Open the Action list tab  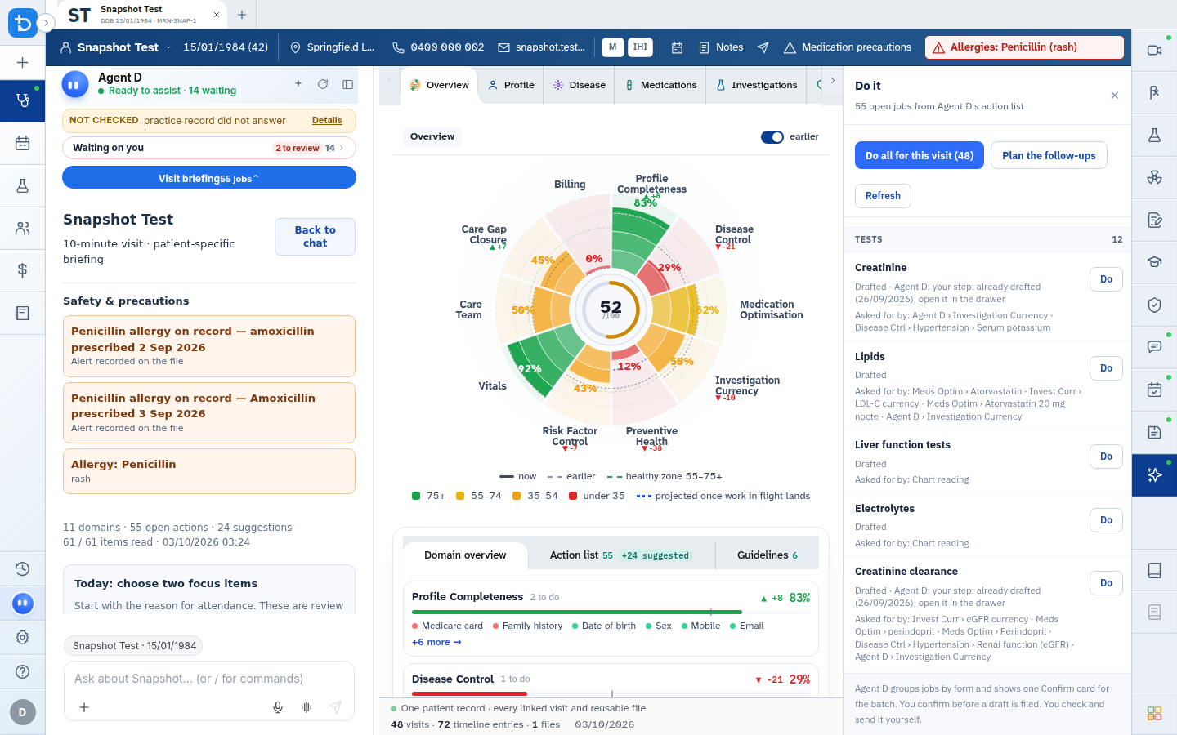620,555
